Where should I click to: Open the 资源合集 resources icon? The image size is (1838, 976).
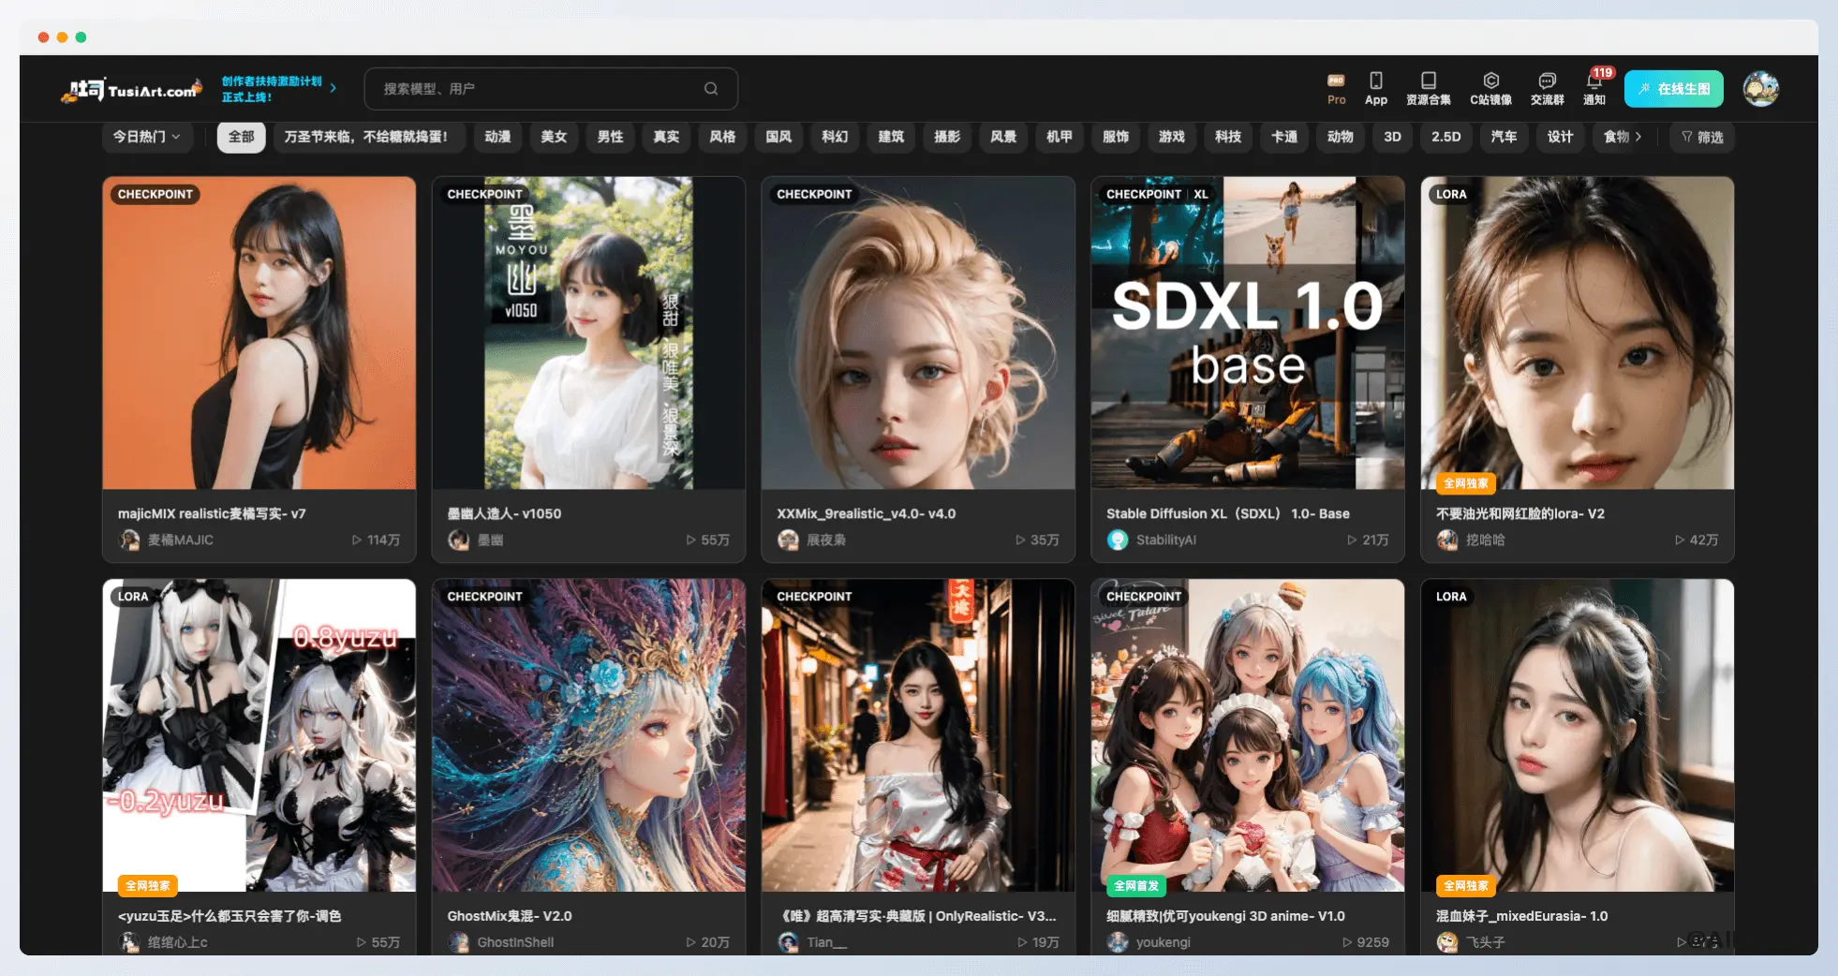pos(1428,89)
